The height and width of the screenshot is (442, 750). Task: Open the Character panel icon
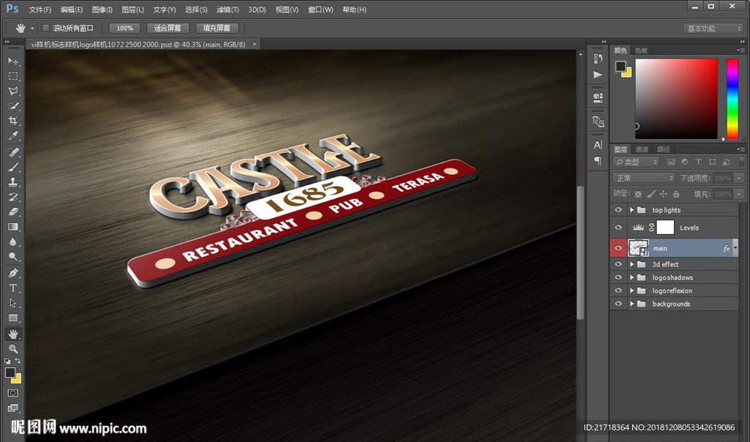click(x=598, y=145)
